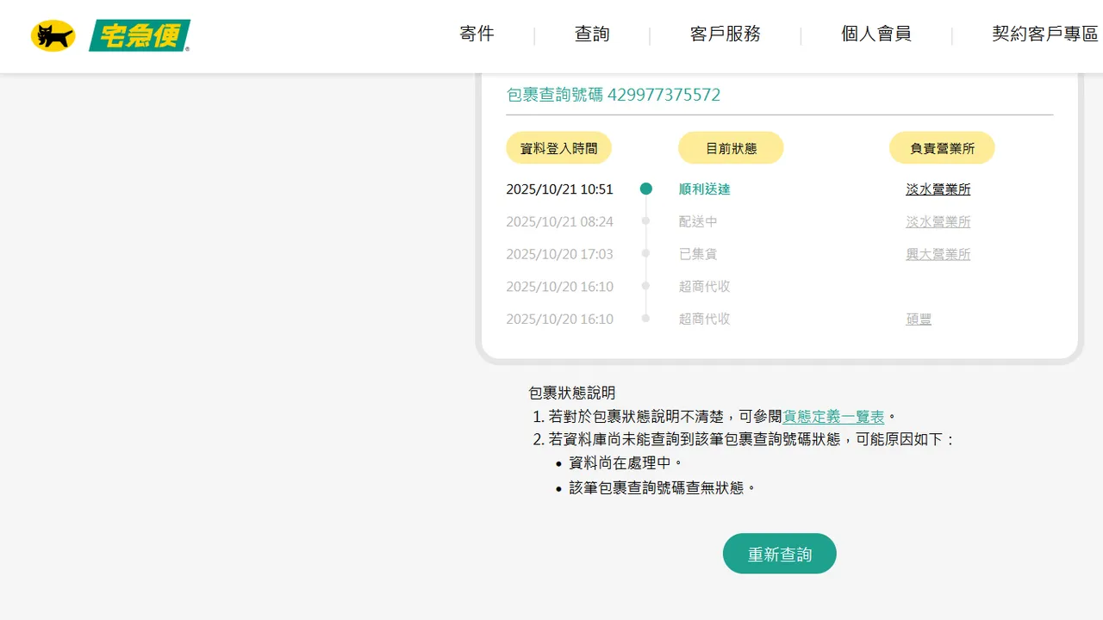Click the black cat Yamato logo icon
This screenshot has width=1103, height=620.
53,36
